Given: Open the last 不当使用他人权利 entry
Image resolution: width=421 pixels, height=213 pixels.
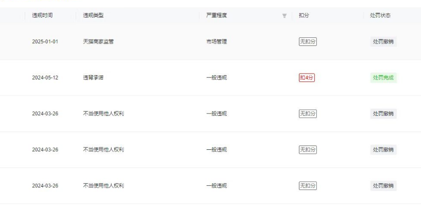Looking at the screenshot, I should [x=104, y=186].
